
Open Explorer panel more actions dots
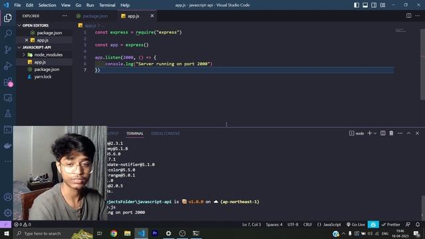pos(64,16)
